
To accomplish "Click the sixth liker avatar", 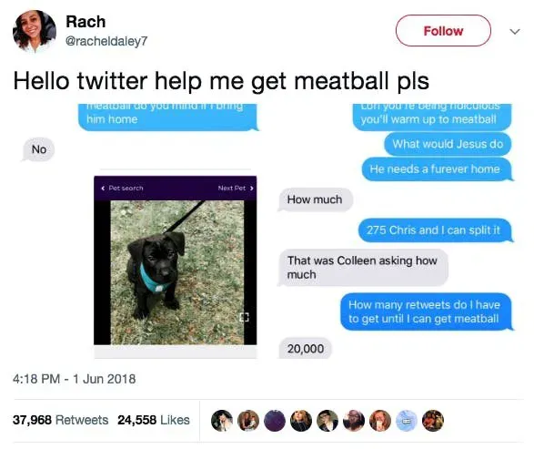I will pyautogui.click(x=354, y=421).
